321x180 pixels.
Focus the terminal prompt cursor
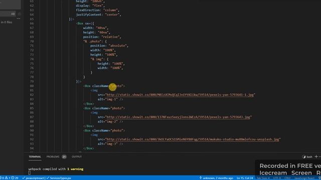pos(29,172)
